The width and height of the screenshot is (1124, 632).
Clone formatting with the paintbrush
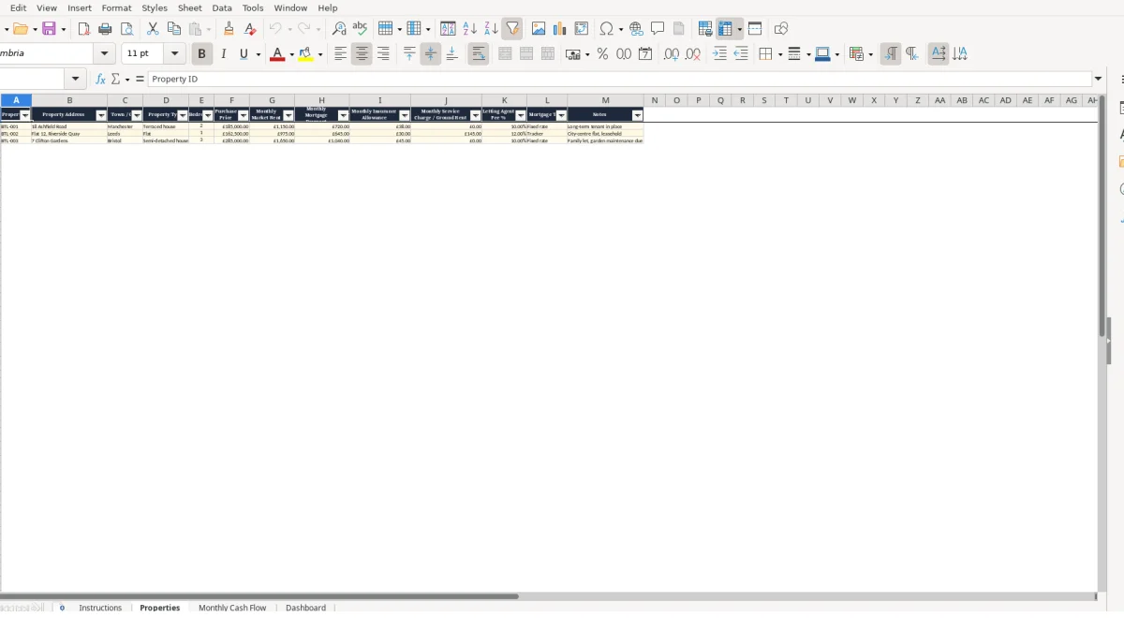229,29
